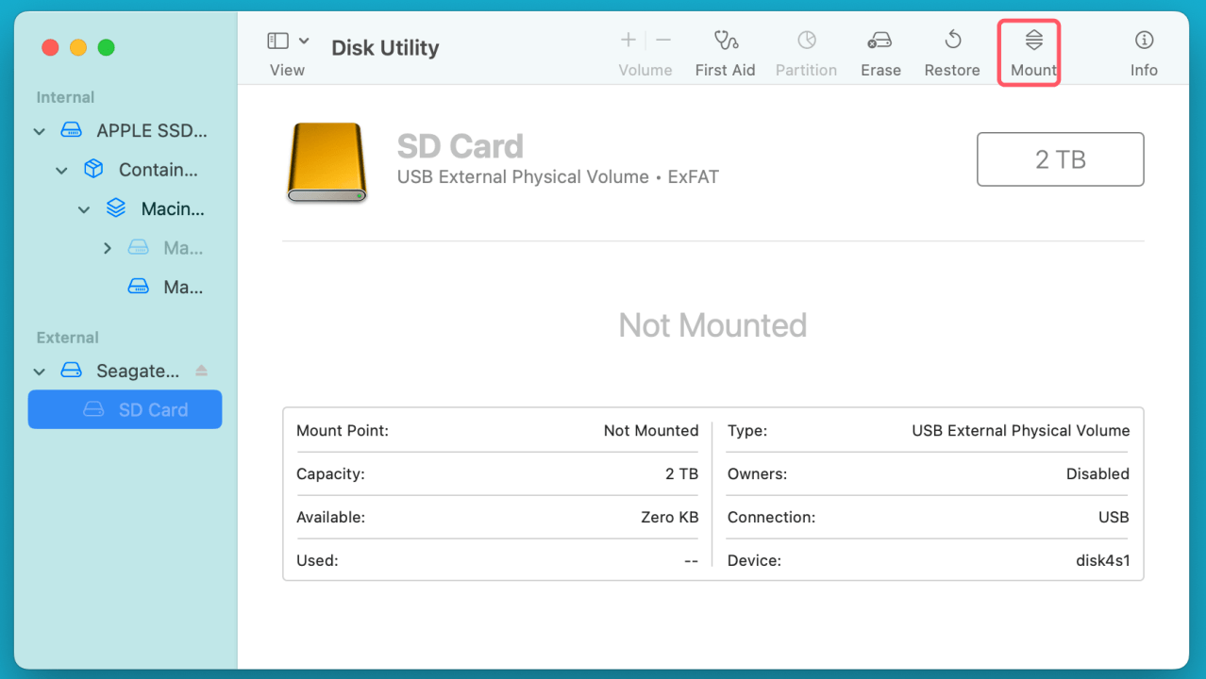Click the Partition toolbar icon
Viewport: 1206px width, 679px height.
[x=806, y=49]
